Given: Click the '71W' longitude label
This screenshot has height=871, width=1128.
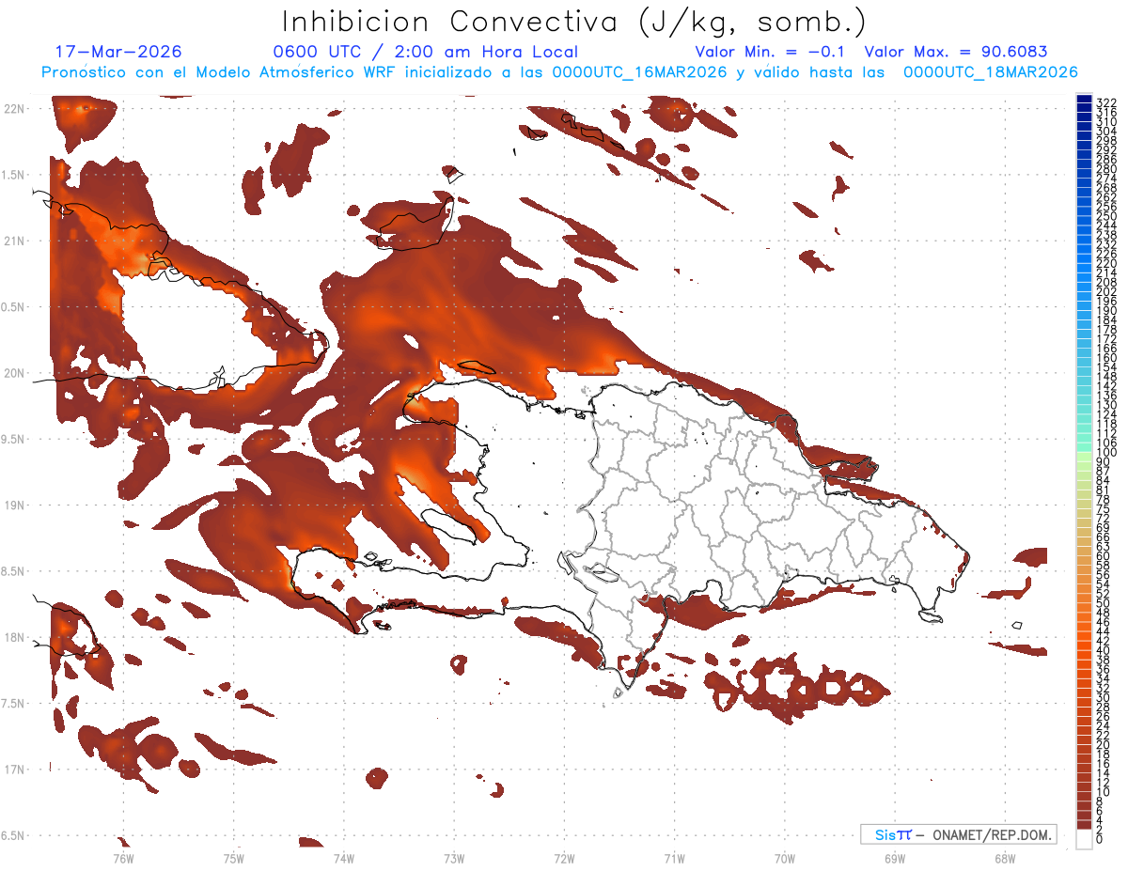Looking at the screenshot, I should click(x=674, y=858).
